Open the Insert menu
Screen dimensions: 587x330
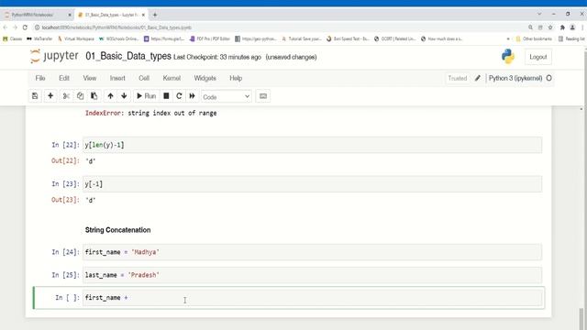(x=117, y=78)
